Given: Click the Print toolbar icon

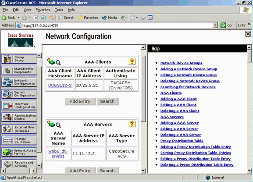Looking at the screenshot, I should 143,18.
